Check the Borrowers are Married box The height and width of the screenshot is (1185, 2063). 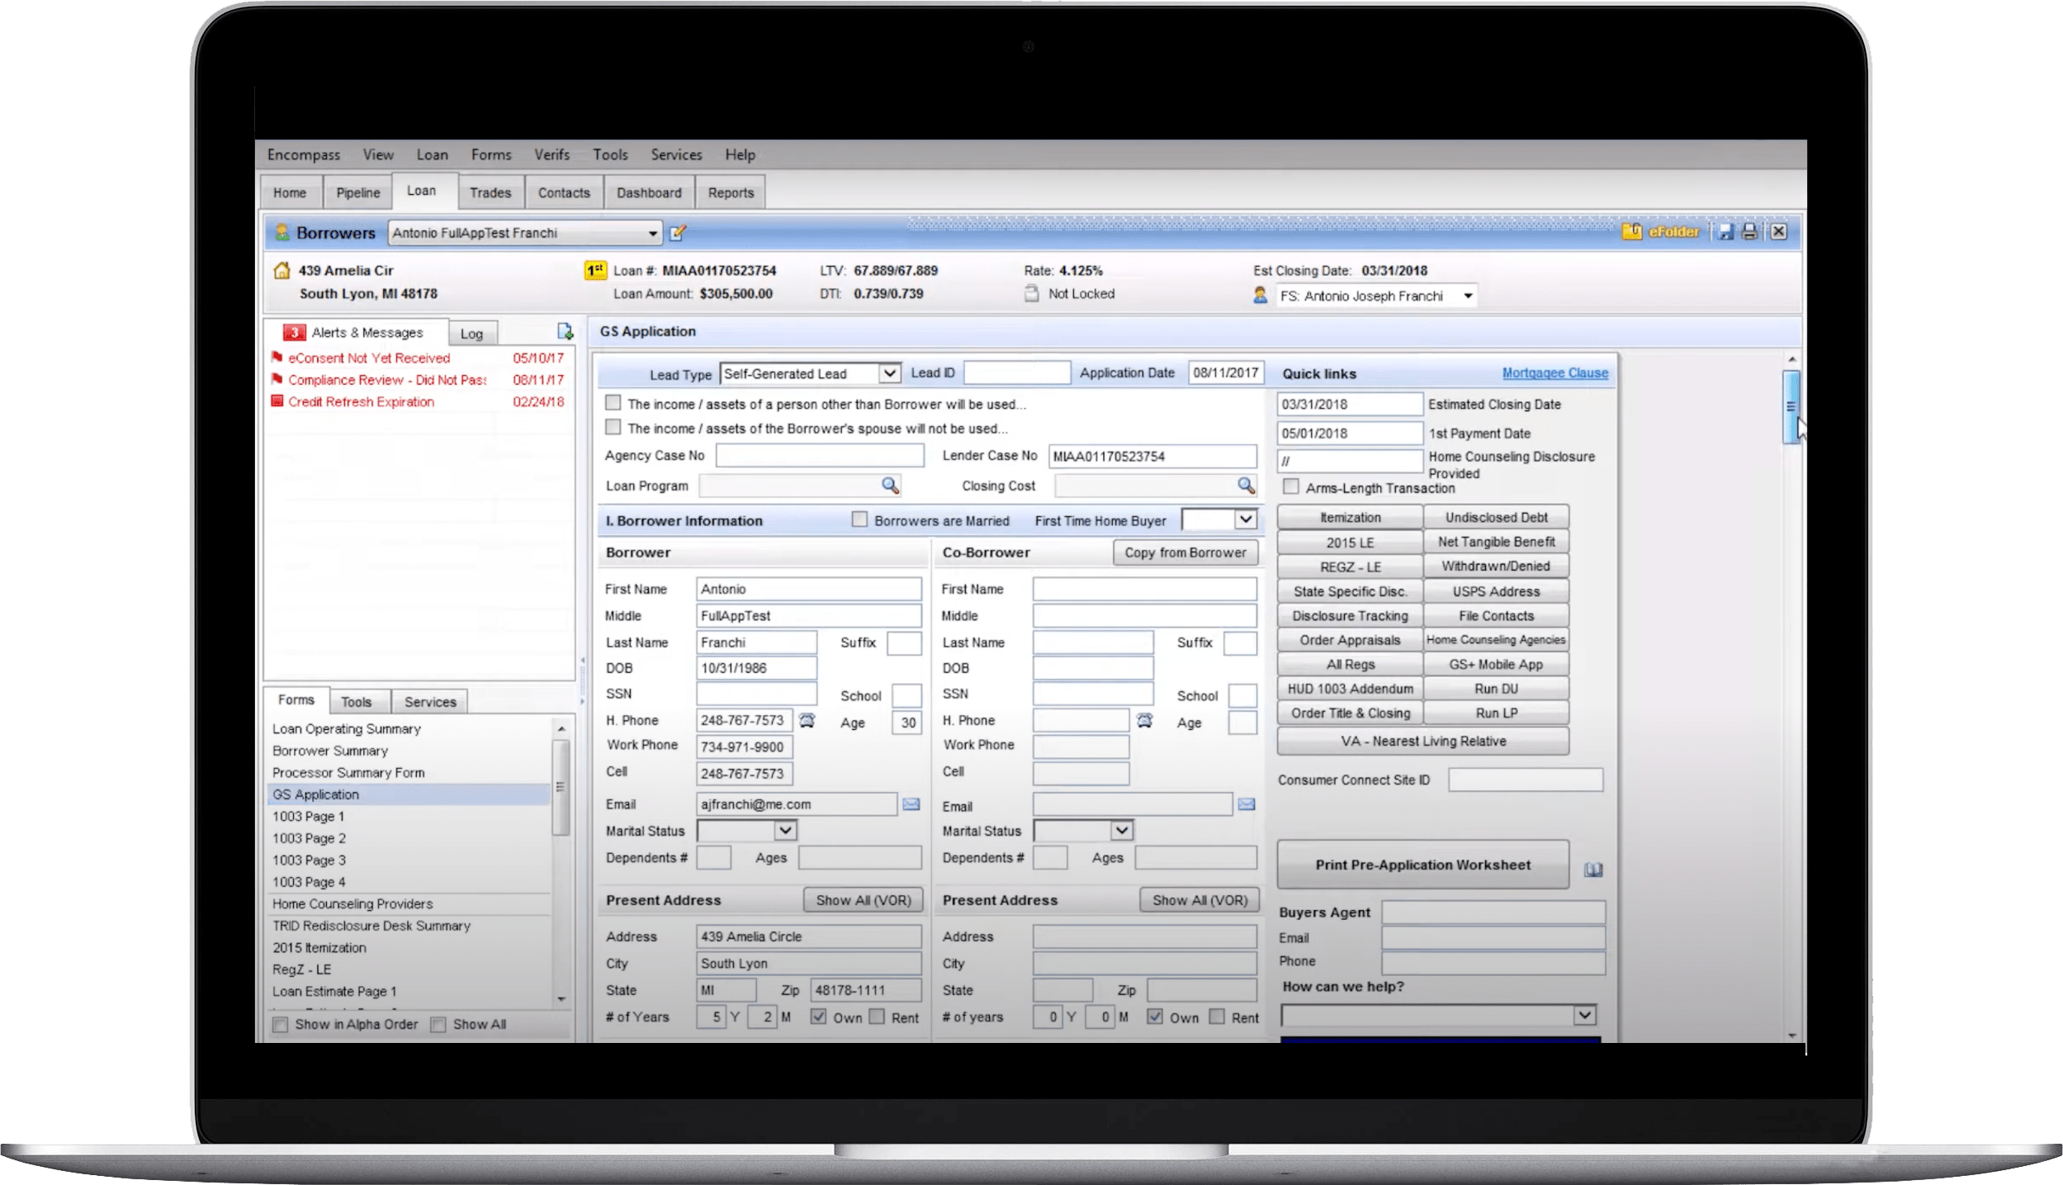click(859, 520)
